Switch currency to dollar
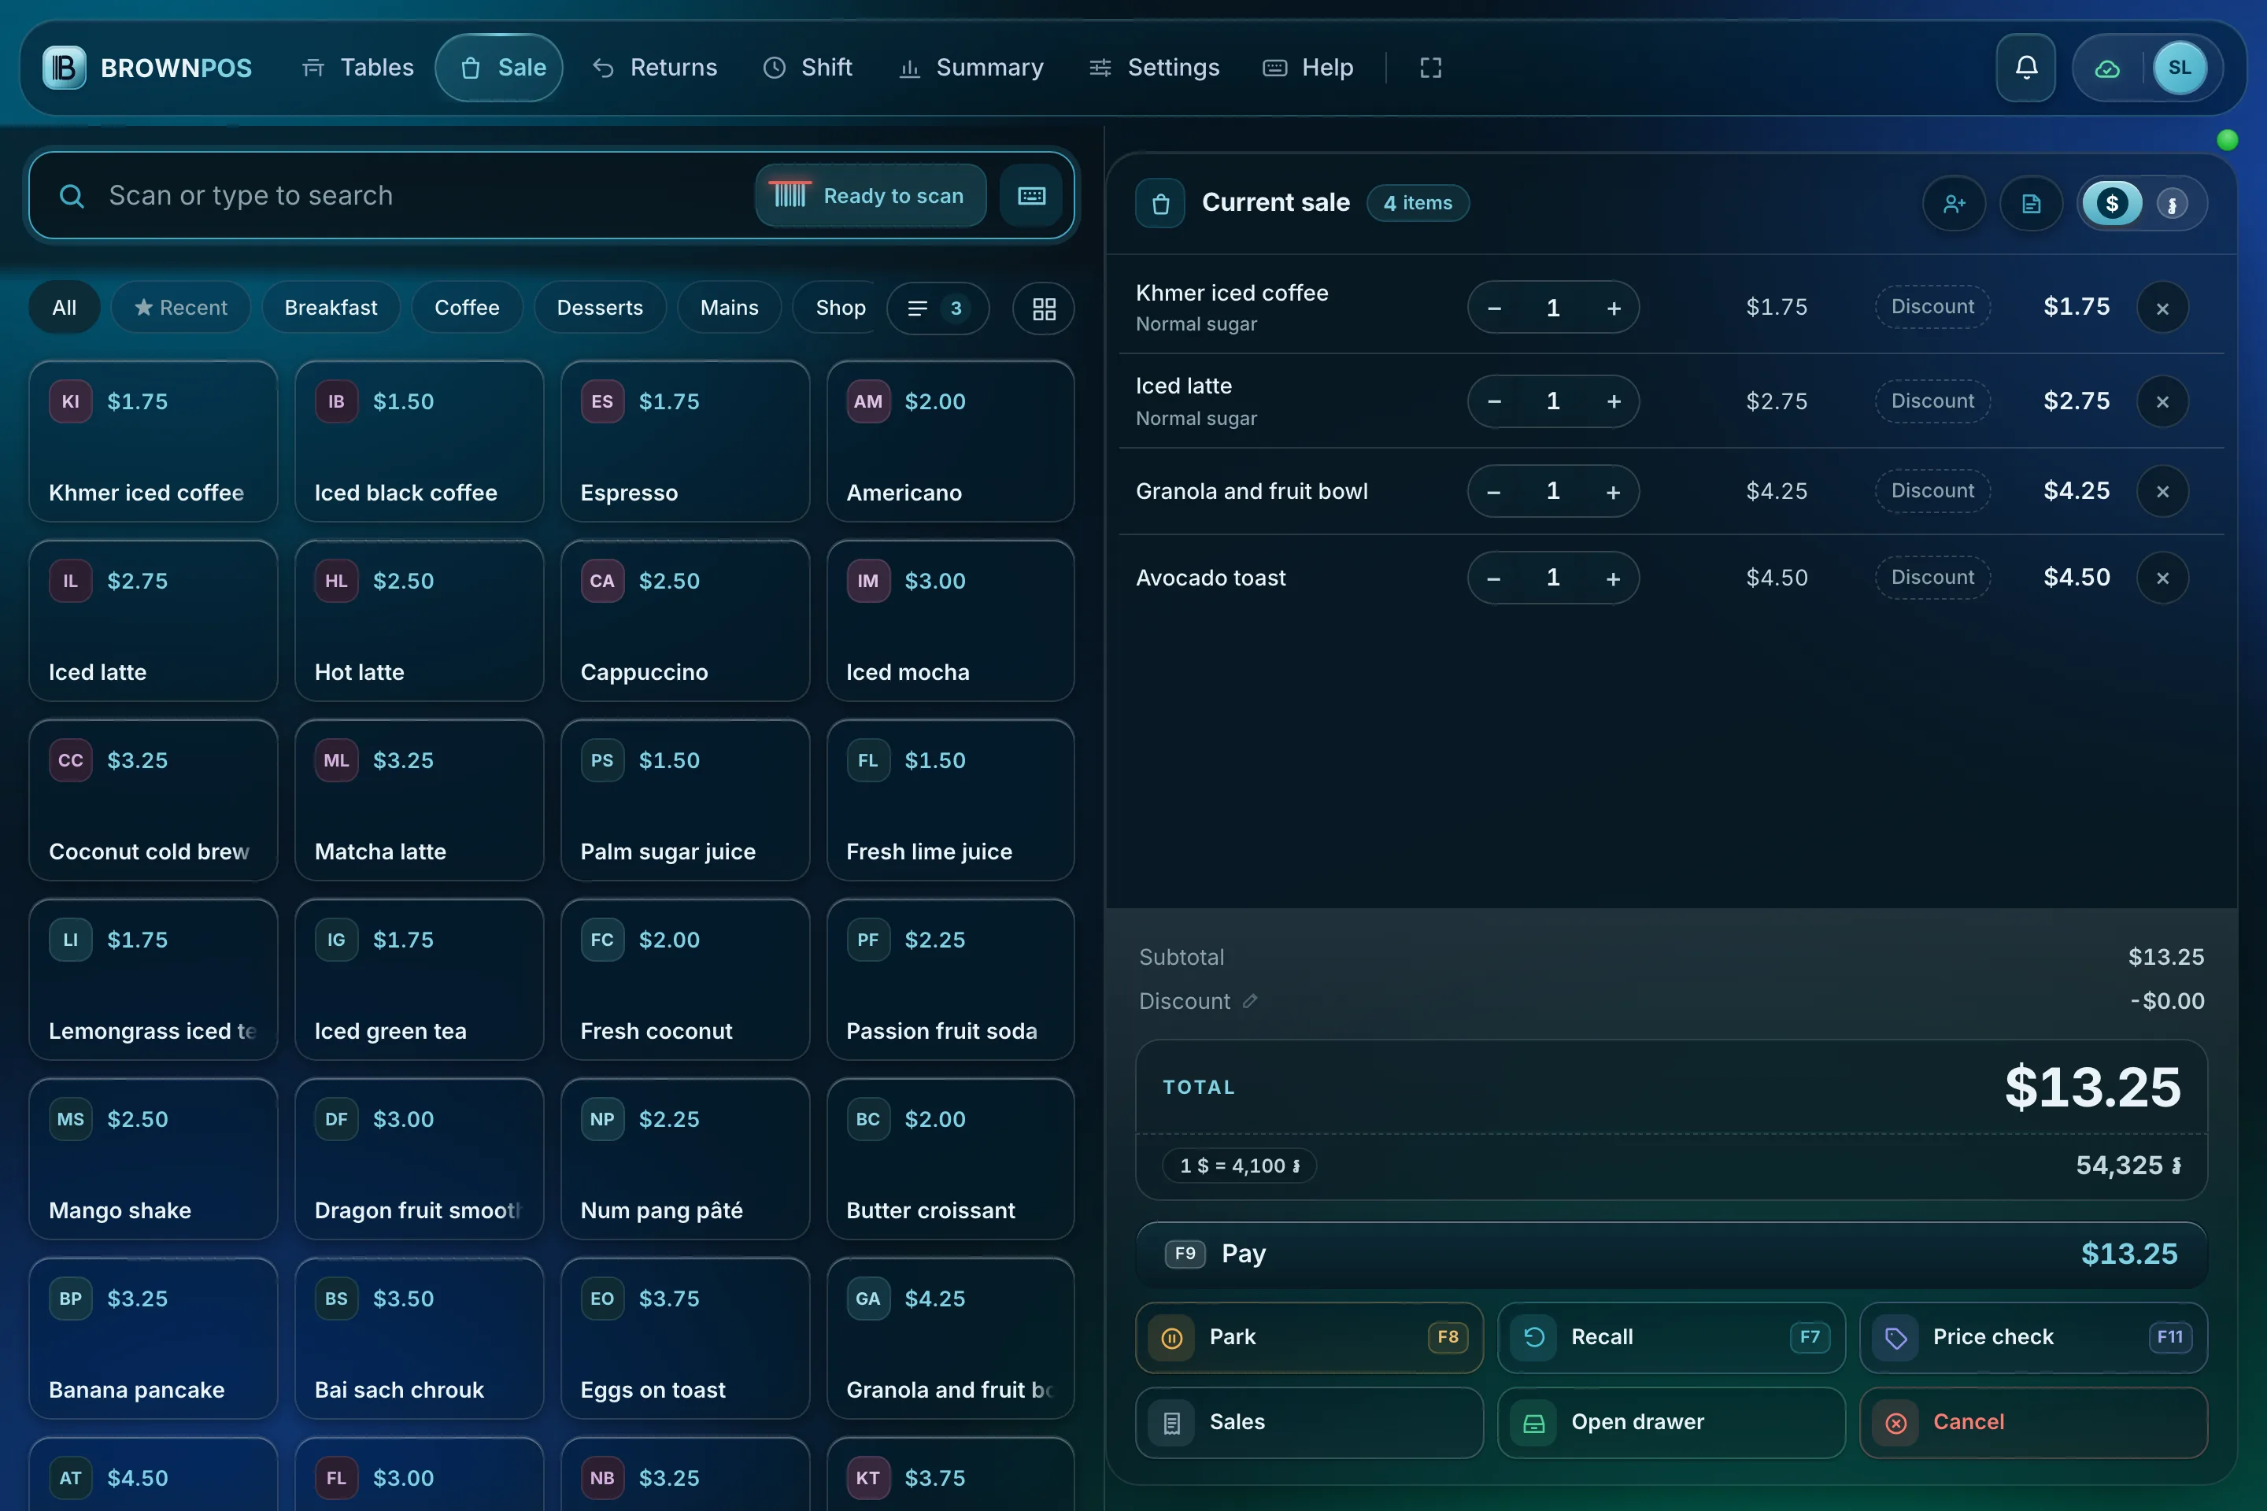Screen dimensions: 2267x1511 (2112, 203)
